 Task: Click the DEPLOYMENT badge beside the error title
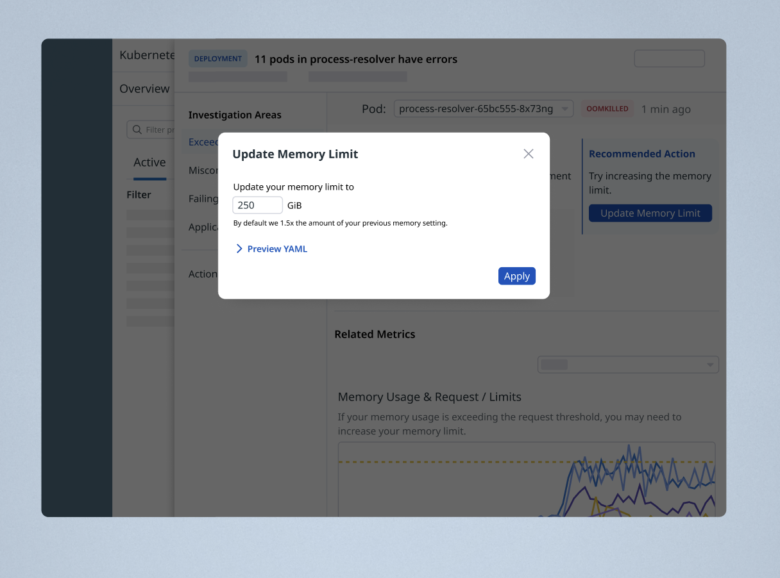tap(217, 58)
